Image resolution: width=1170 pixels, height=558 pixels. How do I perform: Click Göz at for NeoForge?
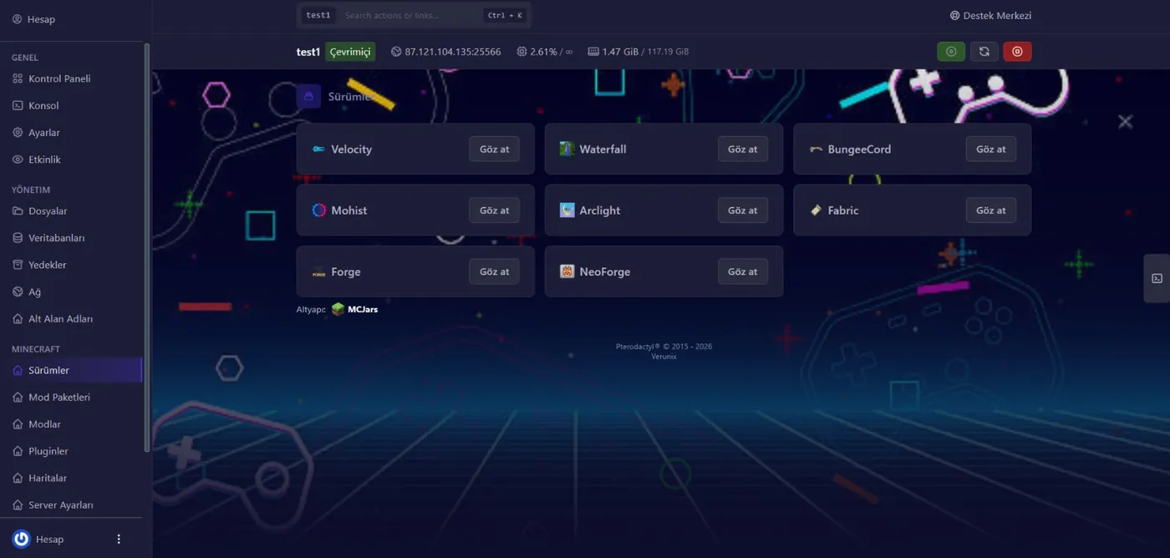742,271
